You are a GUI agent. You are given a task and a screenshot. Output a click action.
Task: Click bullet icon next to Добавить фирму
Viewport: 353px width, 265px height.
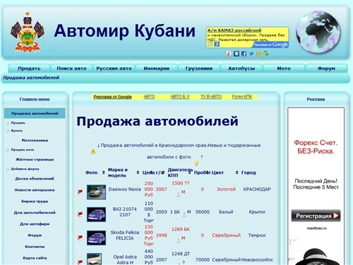(x=8, y=169)
